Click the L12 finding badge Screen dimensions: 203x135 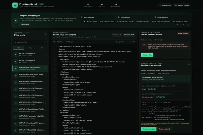(x=144, y=44)
